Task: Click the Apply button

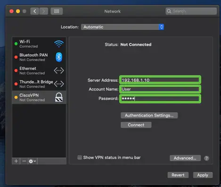Action: pos(203,175)
